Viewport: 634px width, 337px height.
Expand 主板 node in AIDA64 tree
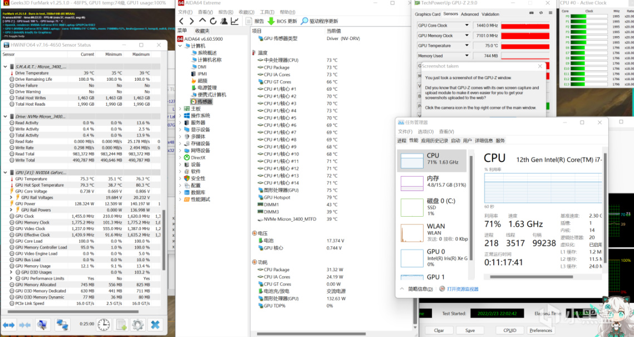tap(180, 109)
